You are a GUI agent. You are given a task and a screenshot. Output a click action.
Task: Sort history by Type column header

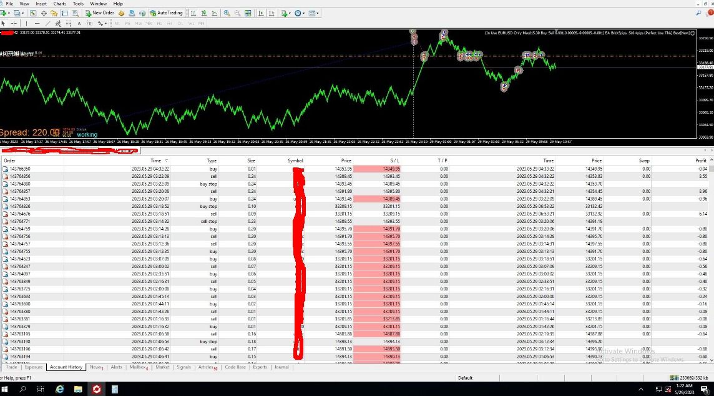[x=212, y=161]
